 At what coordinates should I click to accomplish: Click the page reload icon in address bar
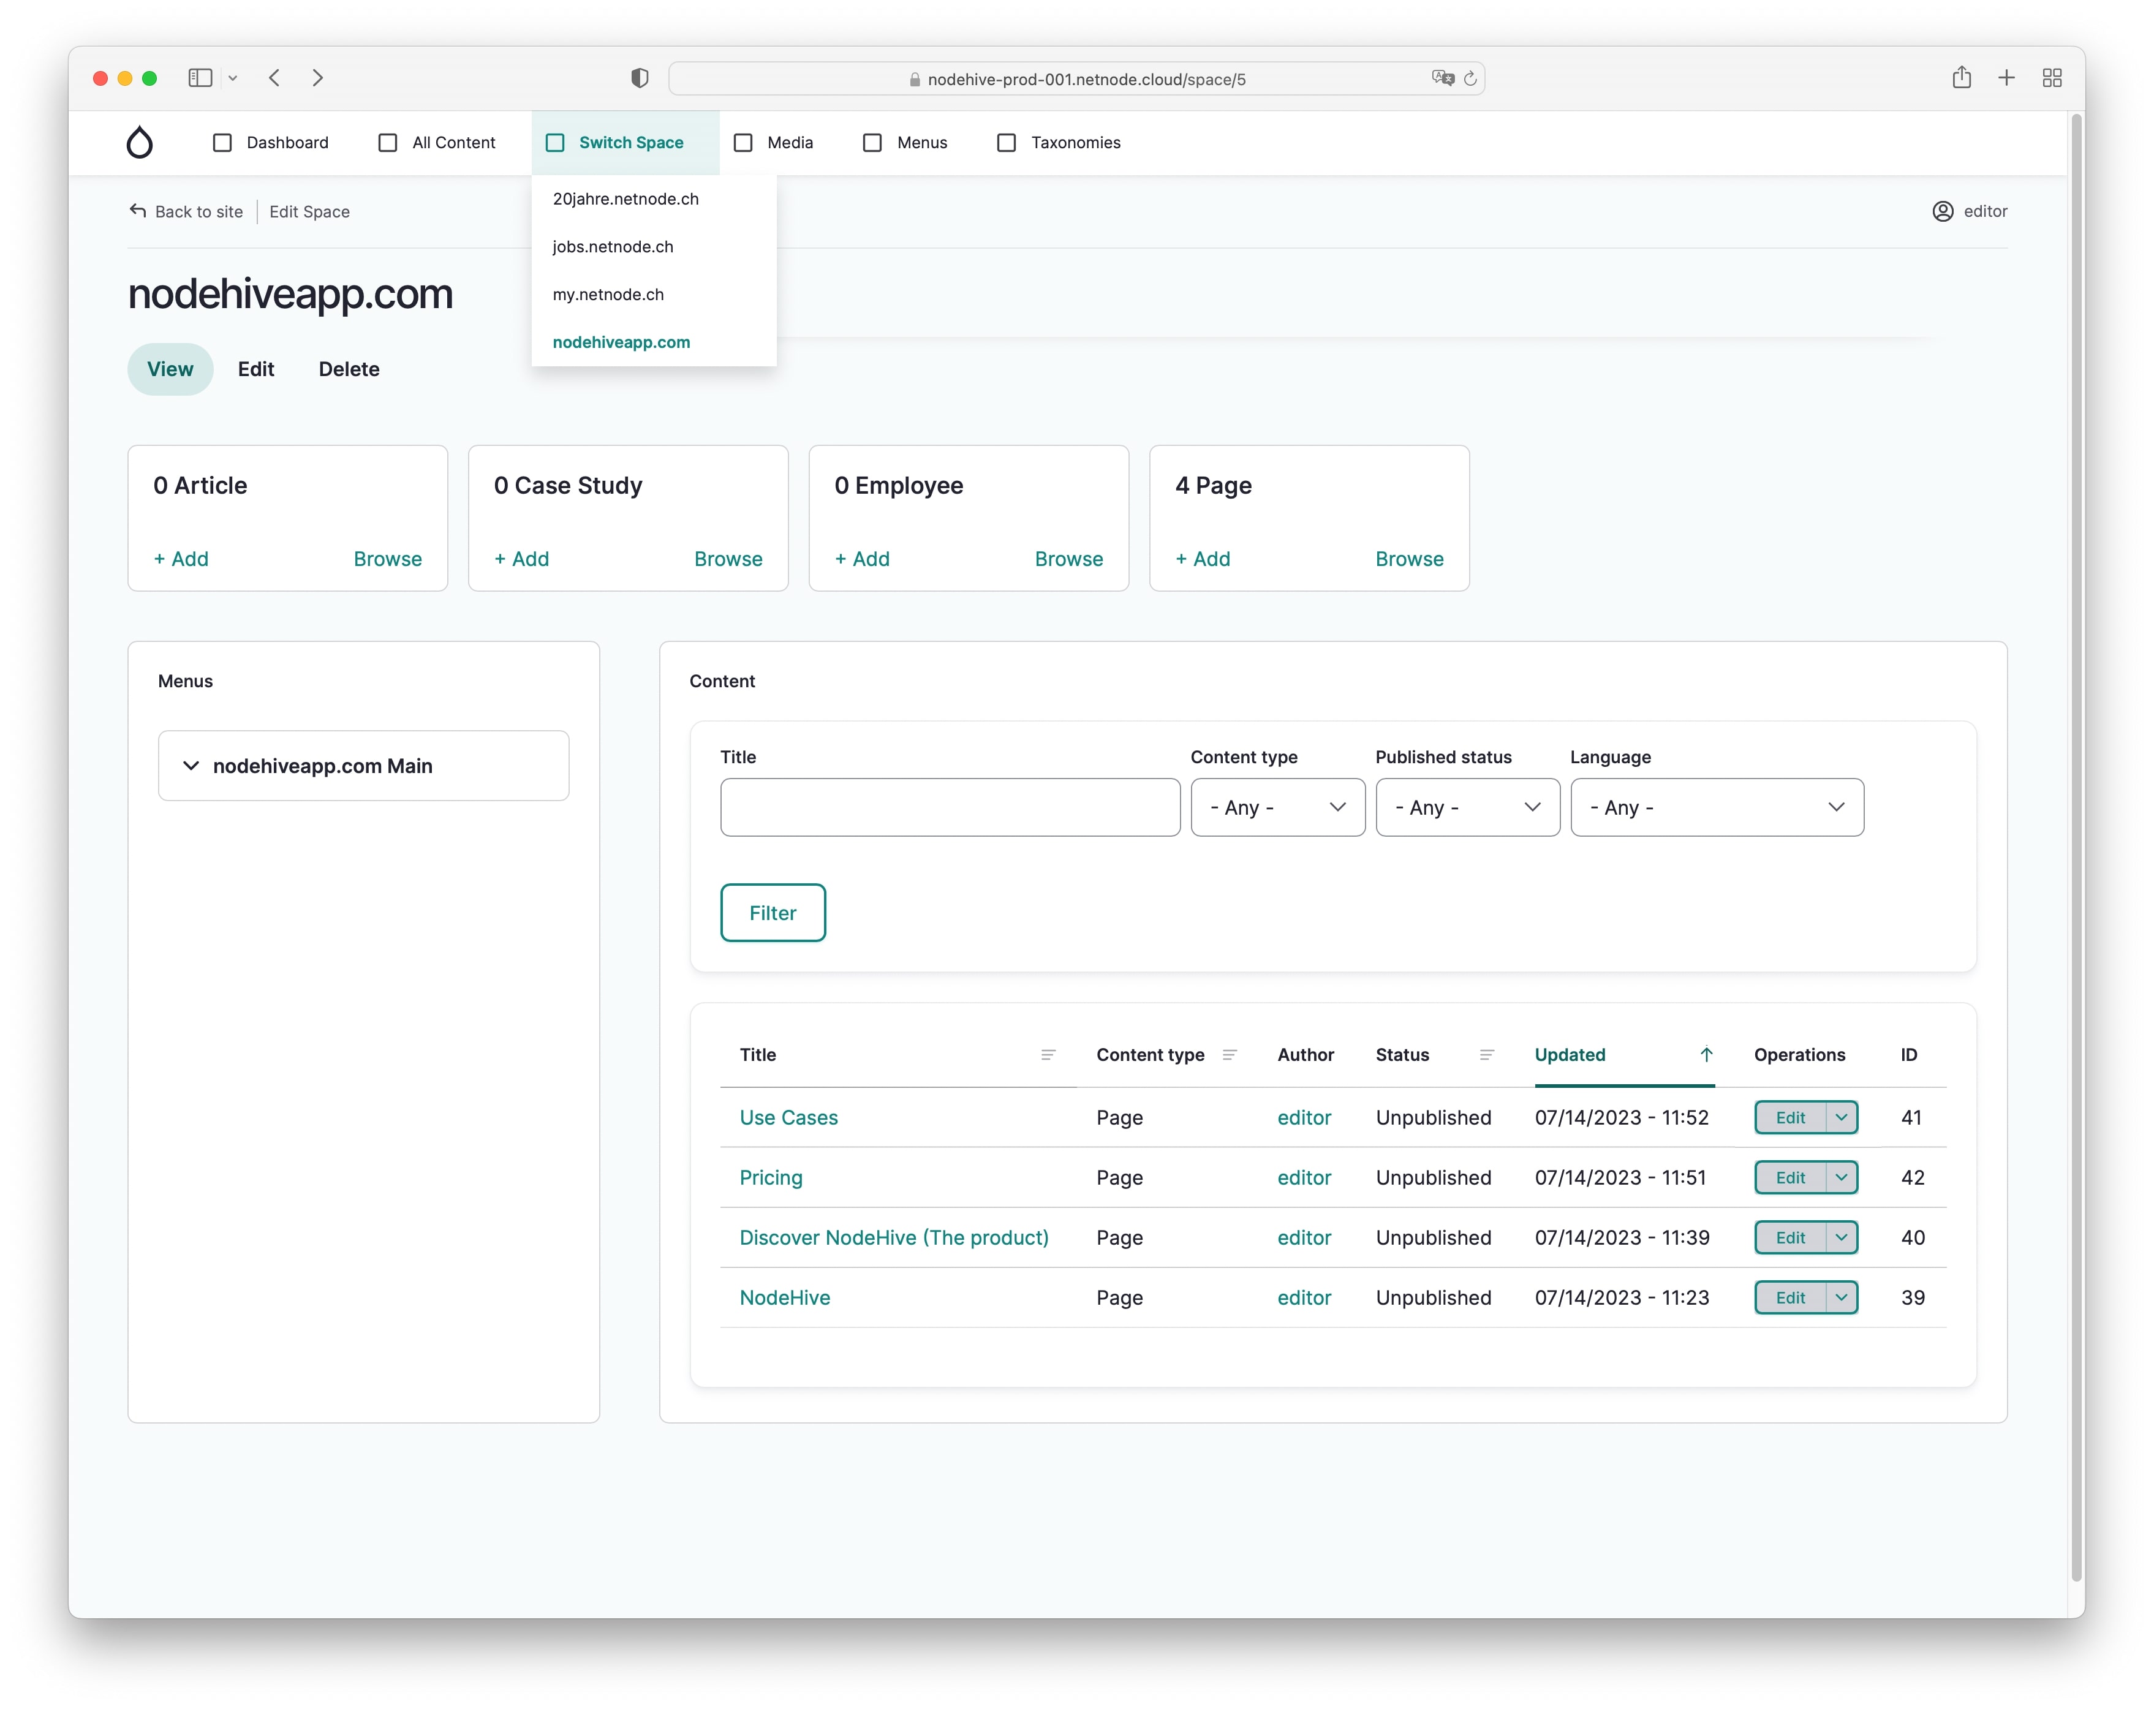[x=1470, y=79]
